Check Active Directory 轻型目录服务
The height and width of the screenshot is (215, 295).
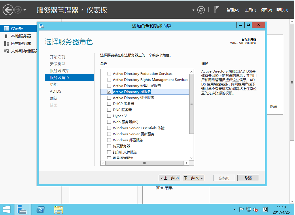click(x=109, y=85)
